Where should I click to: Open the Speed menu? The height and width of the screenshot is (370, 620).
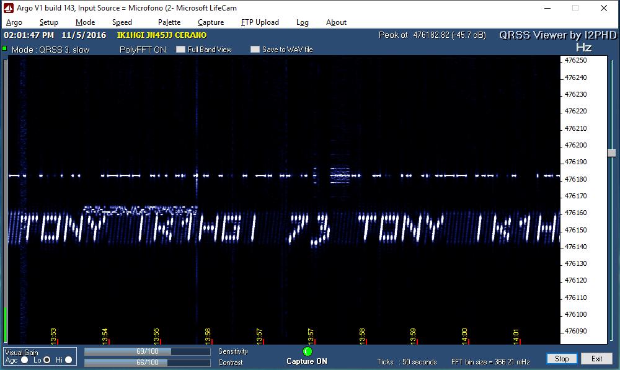(122, 22)
